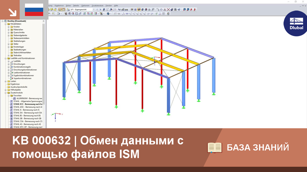This screenshot has width=307, height=172.
Task: Select the Lastfälle item
Action: click(17, 61)
